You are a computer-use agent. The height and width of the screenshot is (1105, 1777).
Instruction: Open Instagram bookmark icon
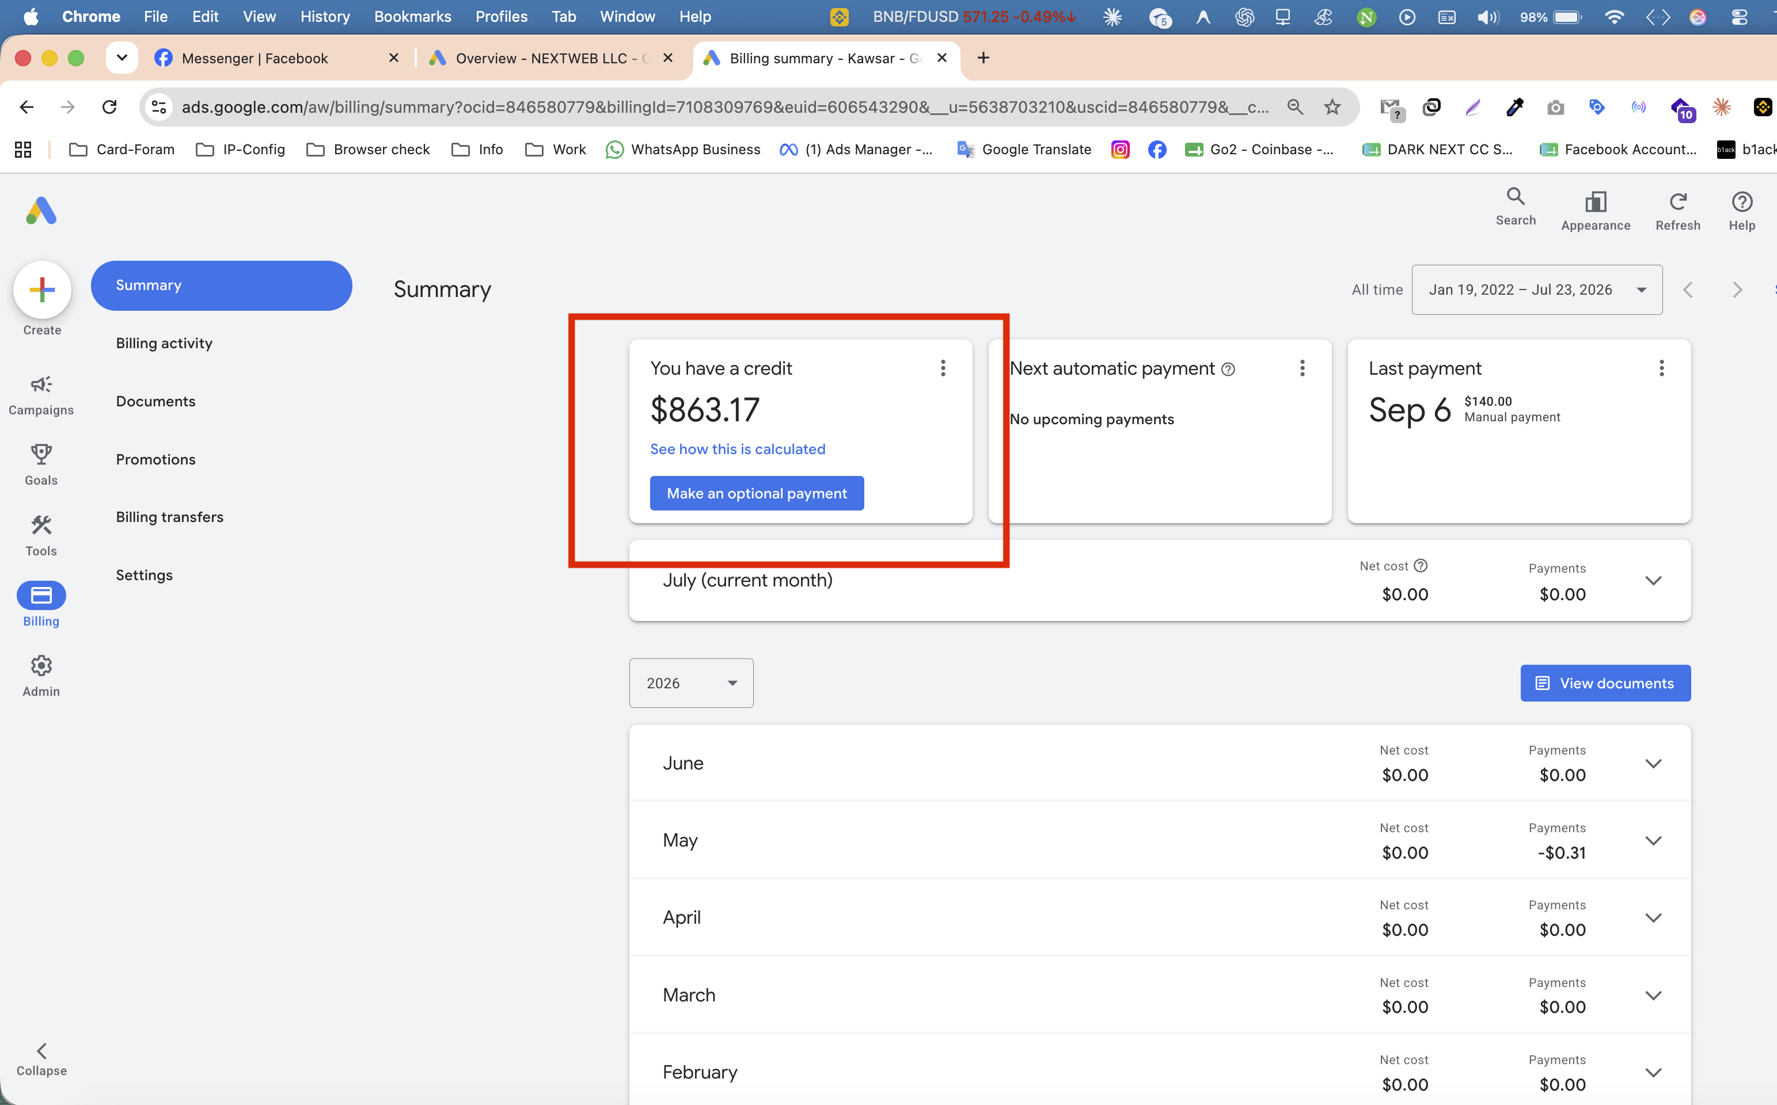[x=1120, y=149]
